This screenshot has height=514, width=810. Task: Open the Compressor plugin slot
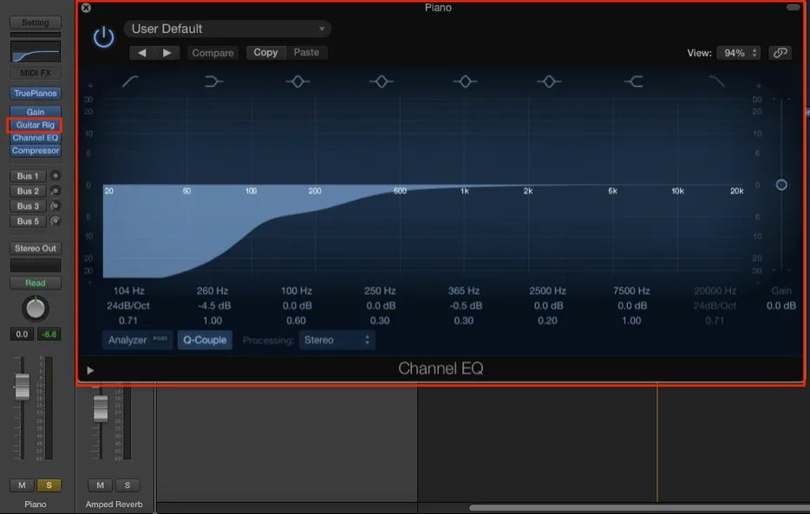point(36,151)
